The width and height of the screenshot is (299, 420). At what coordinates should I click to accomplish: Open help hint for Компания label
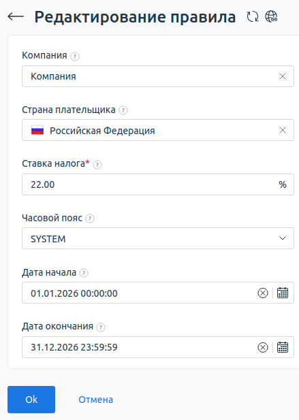point(75,56)
